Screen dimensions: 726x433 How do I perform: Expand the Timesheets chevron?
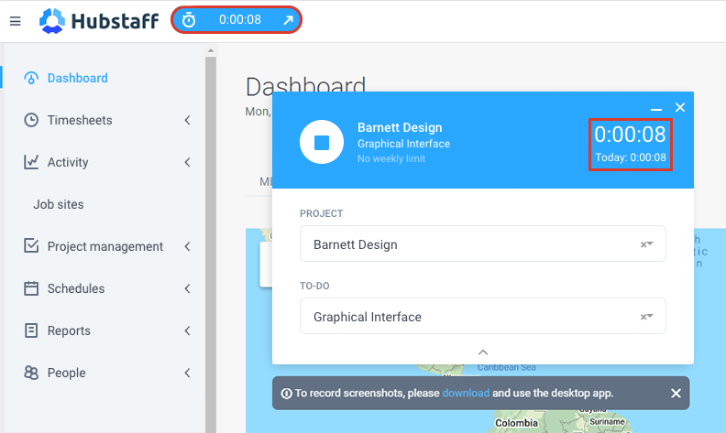tap(187, 120)
